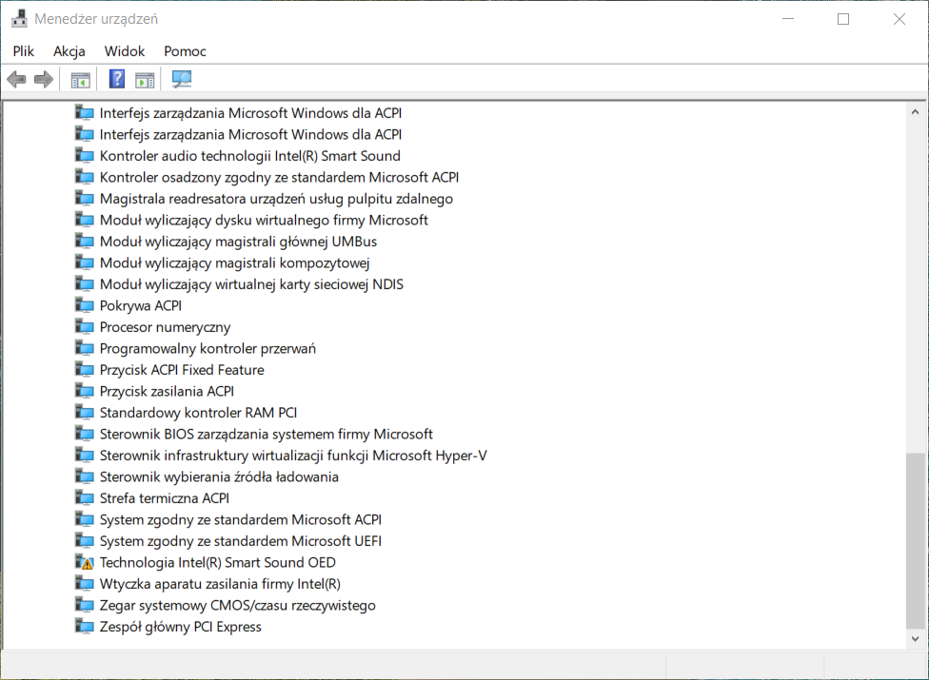Viewport: 929px width, 680px height.
Task: Click the icon beside Przycisk zasilania ACPI
Action: tap(84, 391)
